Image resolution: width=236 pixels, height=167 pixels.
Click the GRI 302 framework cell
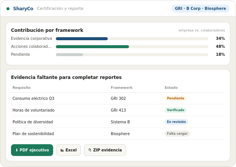click(118, 98)
